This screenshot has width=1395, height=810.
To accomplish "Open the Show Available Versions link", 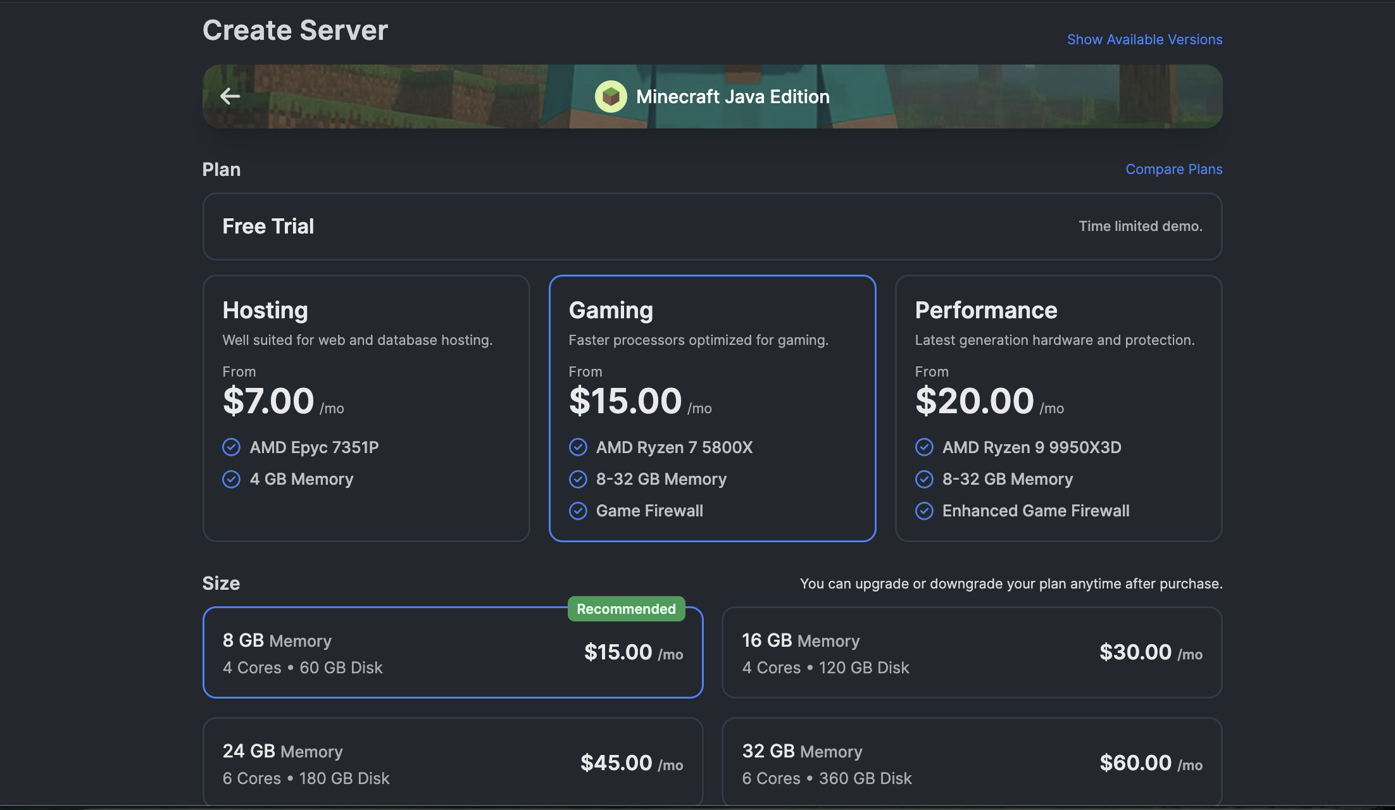I will click(x=1144, y=39).
